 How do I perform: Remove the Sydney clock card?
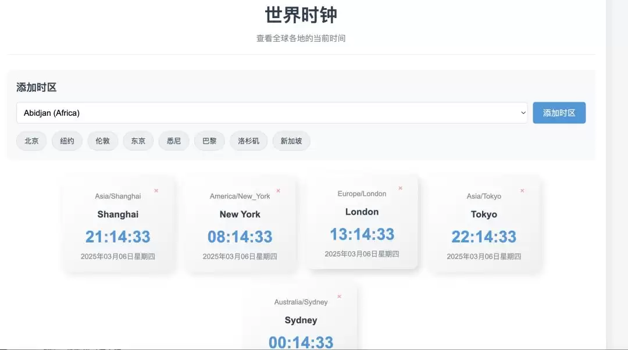(339, 297)
